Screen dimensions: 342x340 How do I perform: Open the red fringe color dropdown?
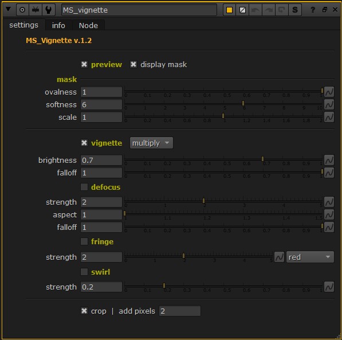tap(310, 257)
